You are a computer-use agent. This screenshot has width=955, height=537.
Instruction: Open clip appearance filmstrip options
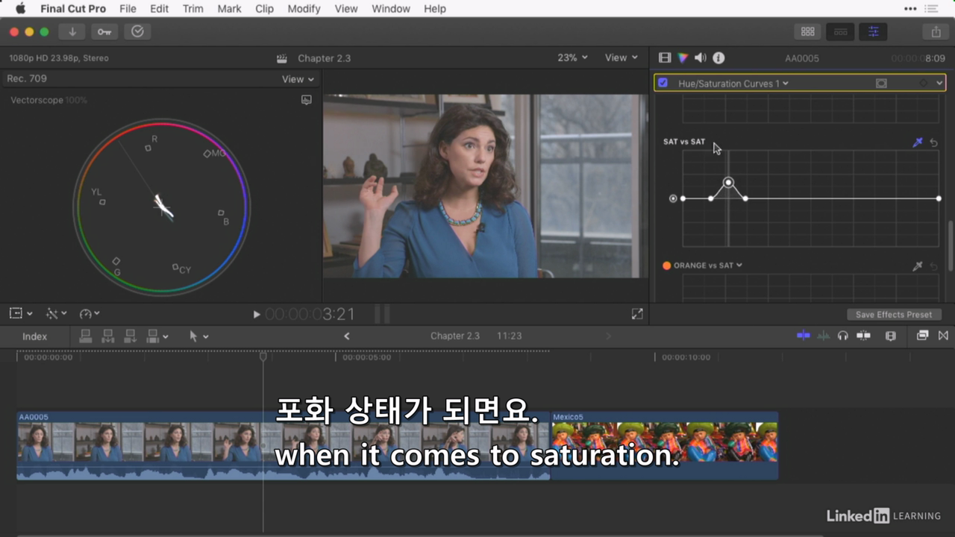coord(890,336)
